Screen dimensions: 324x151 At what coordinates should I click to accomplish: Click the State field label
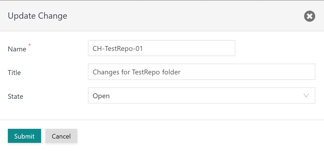(15, 97)
